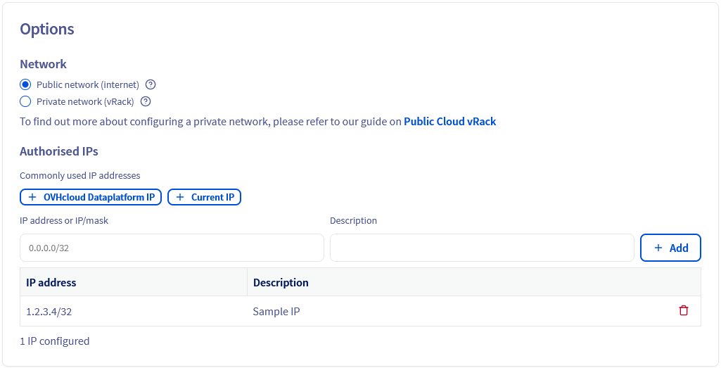Select the 1.2.3.4/32 table cell
This screenshot has width=721, height=368.
pyautogui.click(x=49, y=311)
